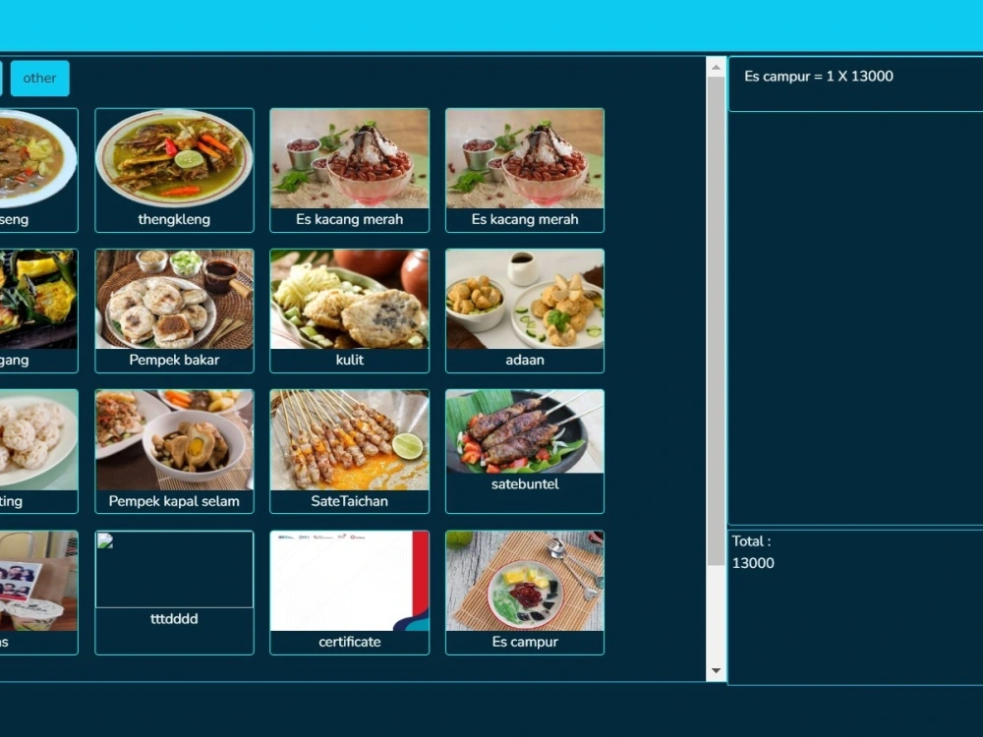Click the satebuntel label
This screenshot has width=983, height=737.
click(x=525, y=483)
